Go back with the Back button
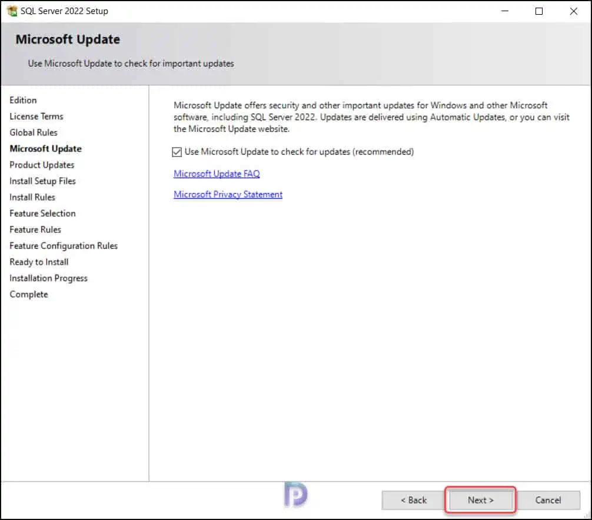 414,500
